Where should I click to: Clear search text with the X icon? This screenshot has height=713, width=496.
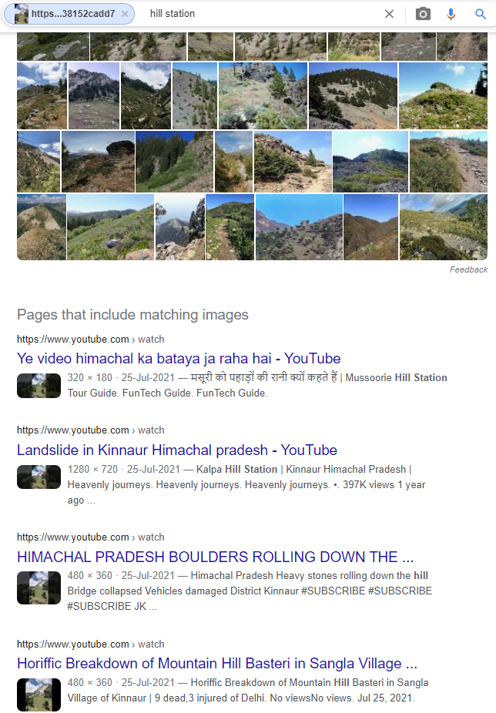(389, 14)
